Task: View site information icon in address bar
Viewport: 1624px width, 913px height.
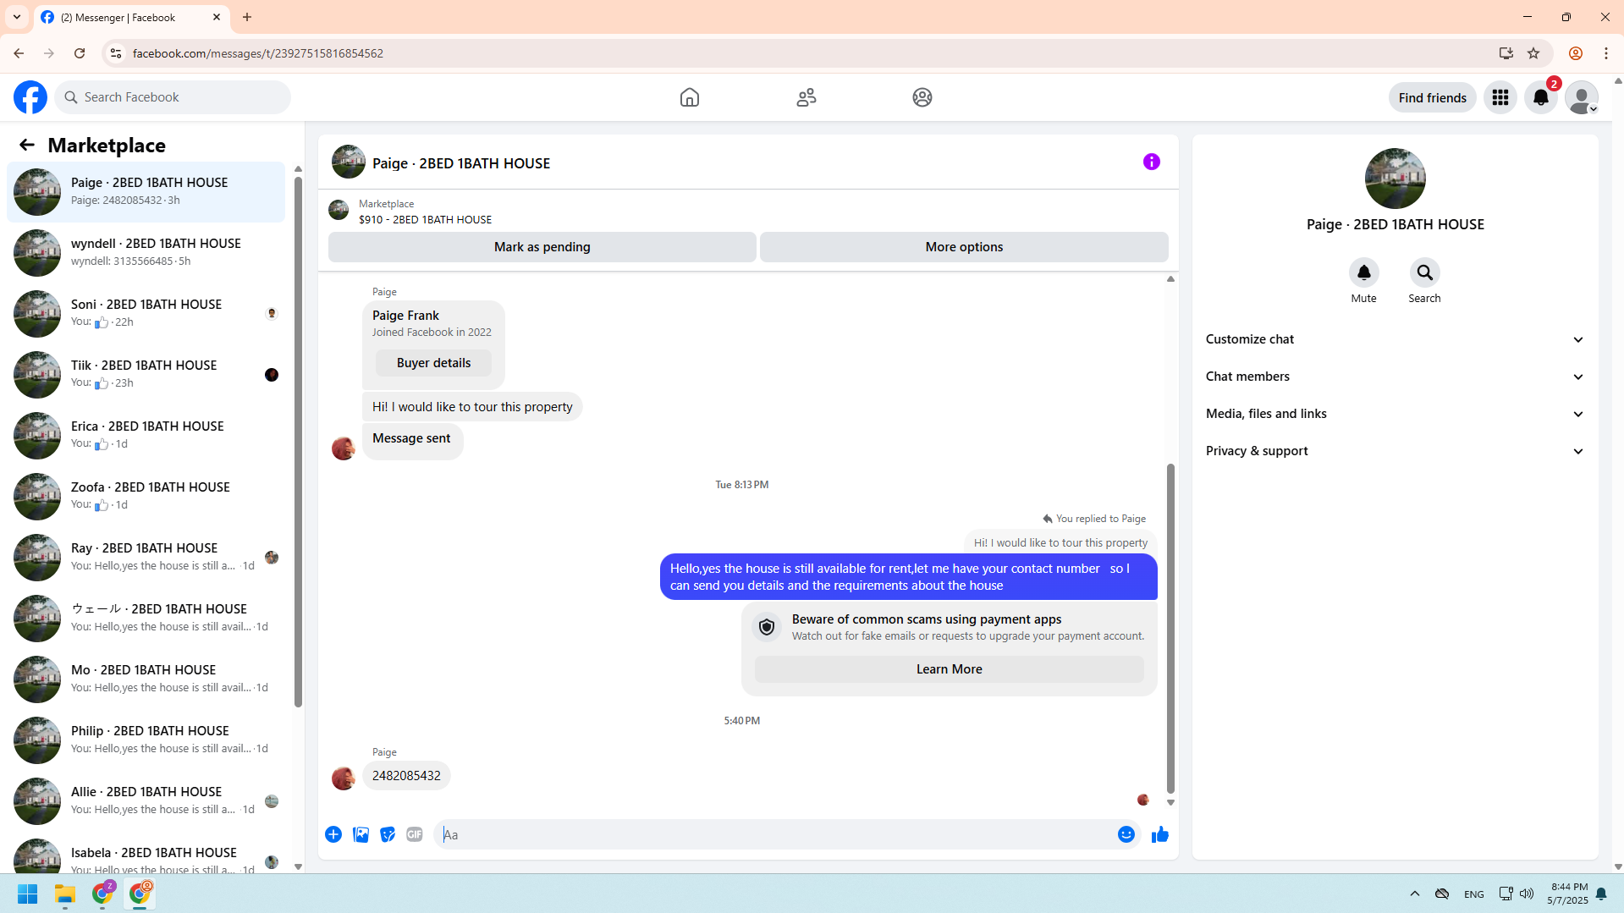Action: coord(116,53)
